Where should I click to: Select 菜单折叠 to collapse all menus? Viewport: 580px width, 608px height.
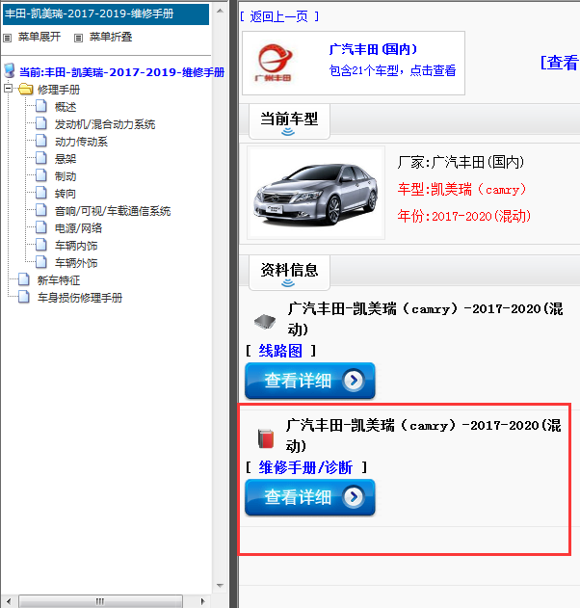(x=111, y=37)
